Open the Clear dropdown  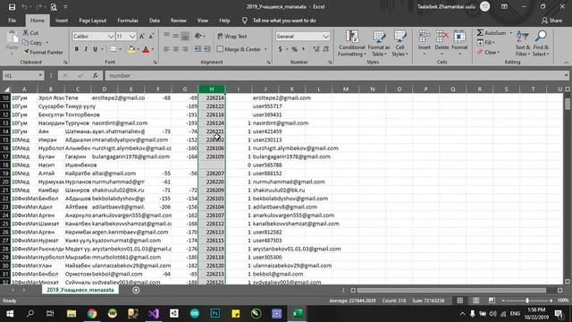[488, 52]
